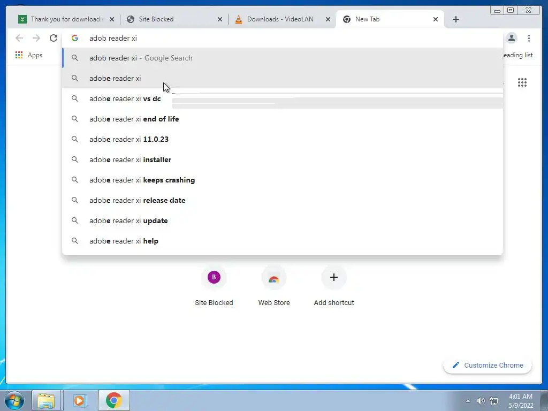Click the Show desktop strip on the taskbar
The width and height of the screenshot is (548, 411).
[x=544, y=400]
